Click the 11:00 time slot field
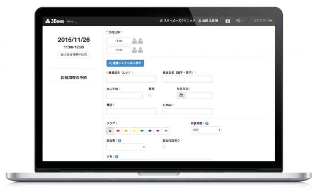 coord(119,41)
